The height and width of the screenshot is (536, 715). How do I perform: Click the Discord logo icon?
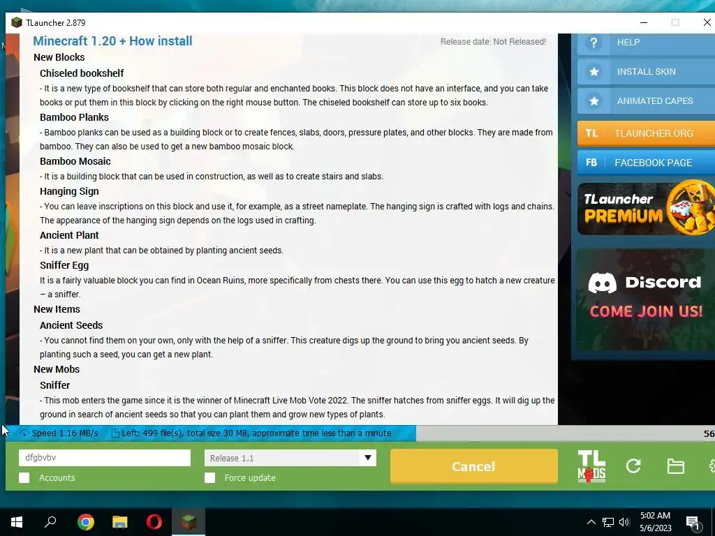click(602, 283)
